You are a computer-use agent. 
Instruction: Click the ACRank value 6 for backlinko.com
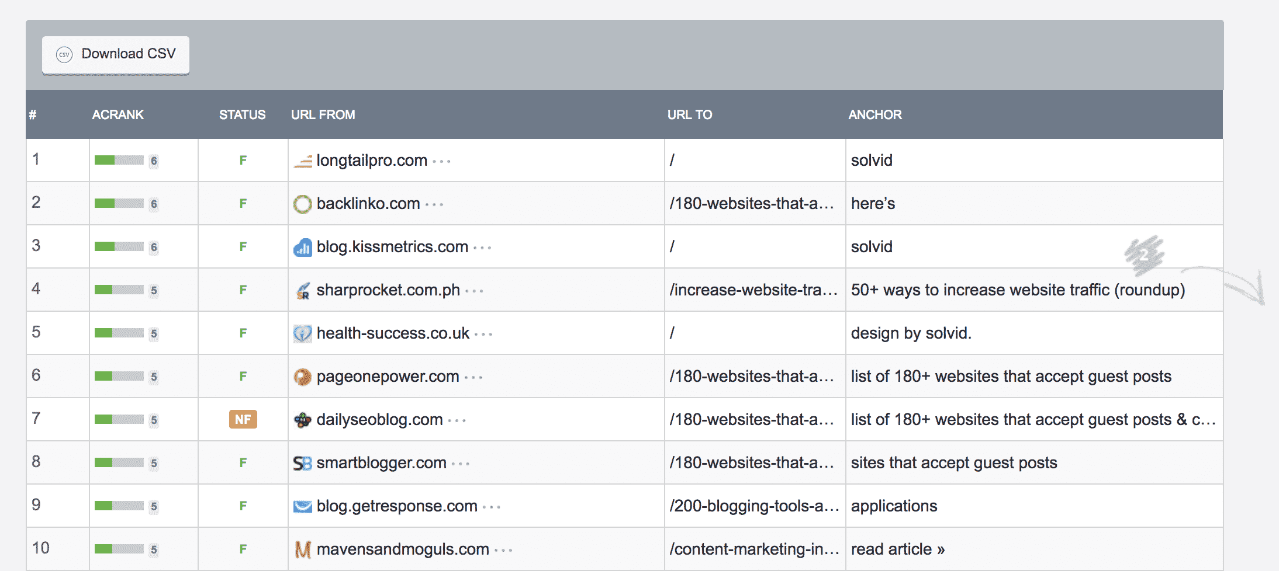(154, 204)
